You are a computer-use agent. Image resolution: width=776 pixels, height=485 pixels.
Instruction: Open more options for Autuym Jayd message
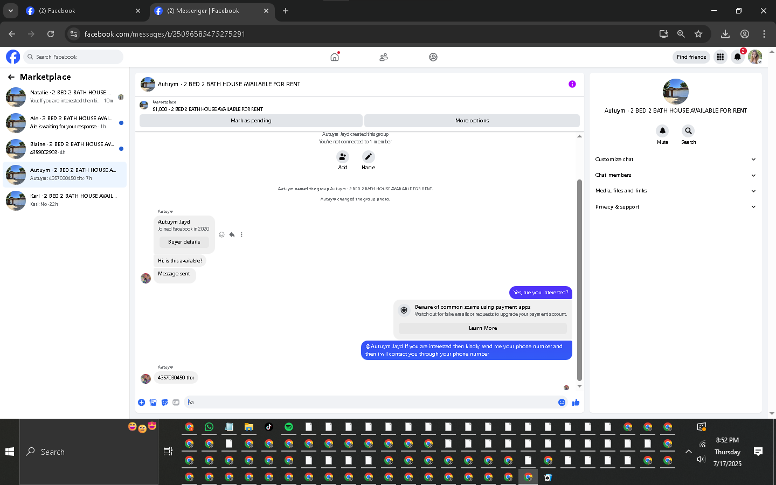241,234
